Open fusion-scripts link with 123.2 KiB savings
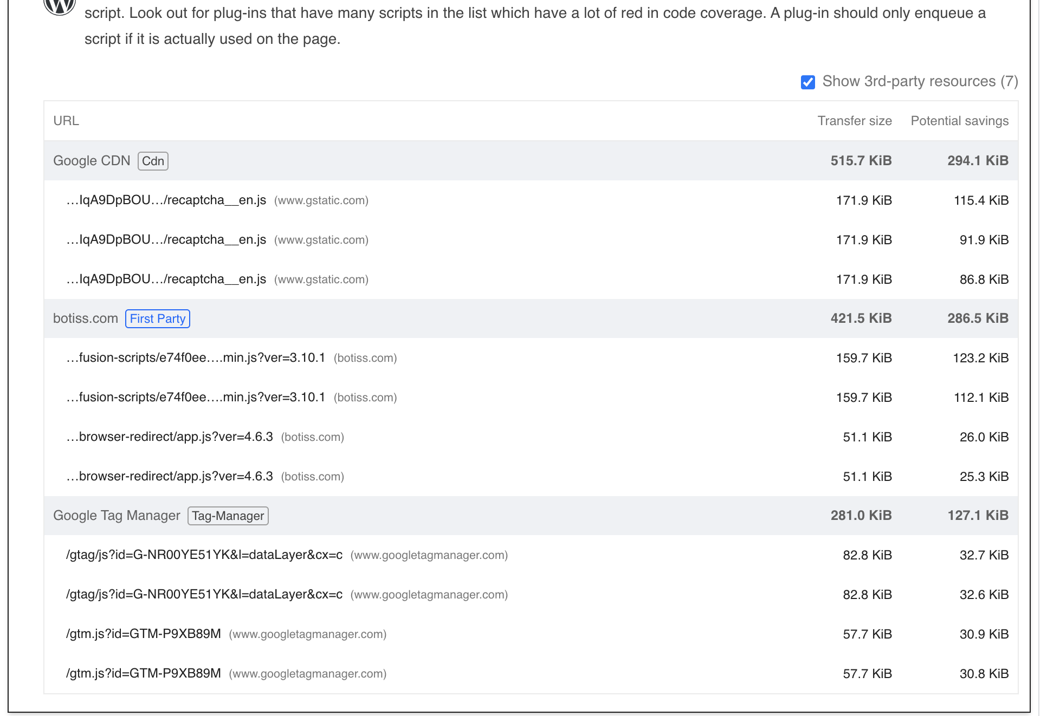This screenshot has height=716, width=1047. [196, 358]
